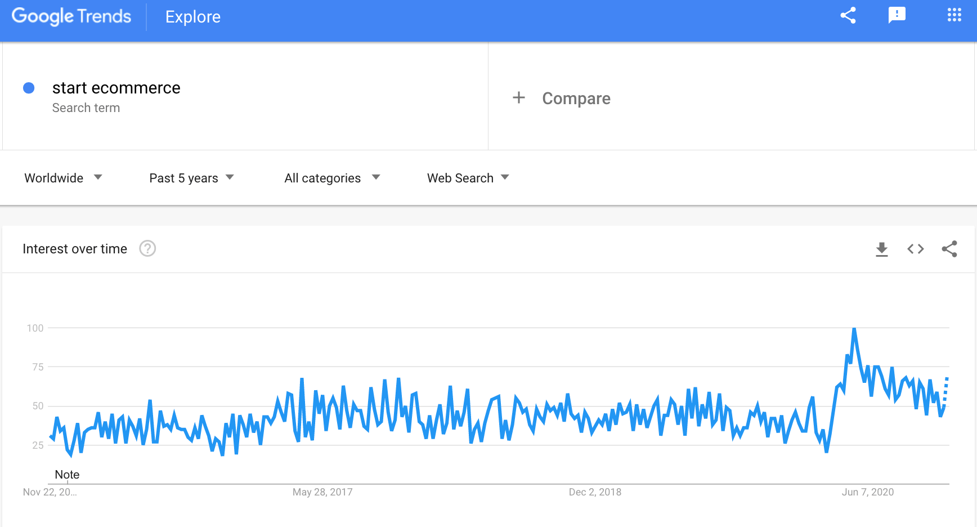Open help for Interest over time
The height and width of the screenshot is (527, 977).
[147, 248]
